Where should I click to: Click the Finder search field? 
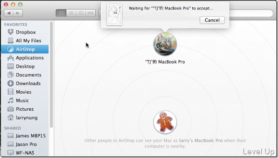point(251,13)
